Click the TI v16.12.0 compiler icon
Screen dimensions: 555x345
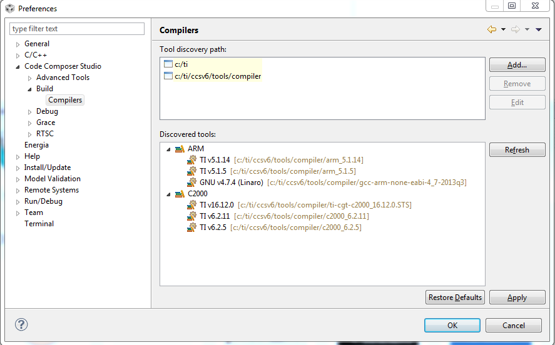pos(192,204)
